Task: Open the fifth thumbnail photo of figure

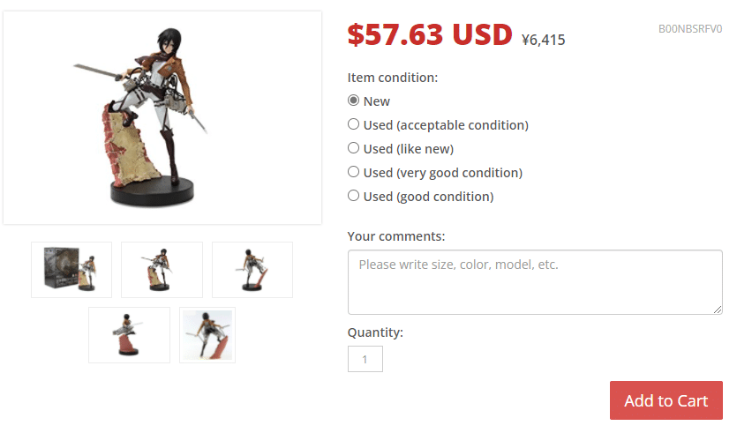Action: click(x=207, y=335)
